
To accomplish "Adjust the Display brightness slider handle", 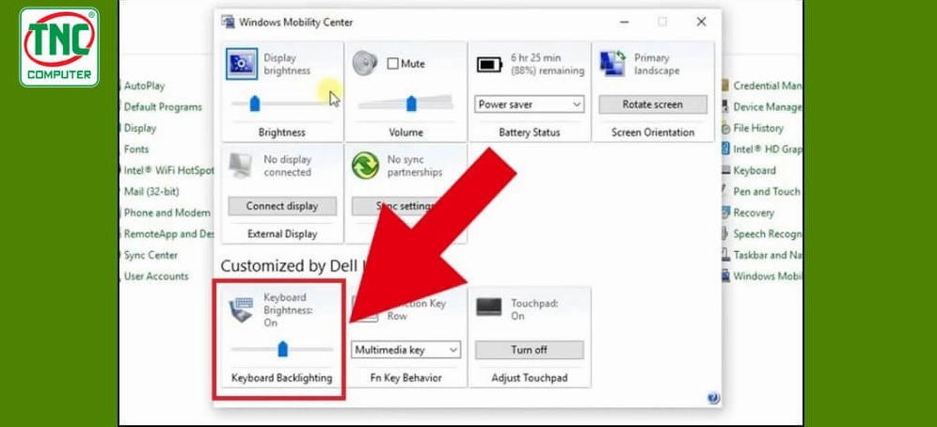I will coord(255,103).
